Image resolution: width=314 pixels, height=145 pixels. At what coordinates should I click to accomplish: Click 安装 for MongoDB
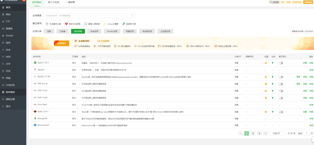[x=311, y=119]
